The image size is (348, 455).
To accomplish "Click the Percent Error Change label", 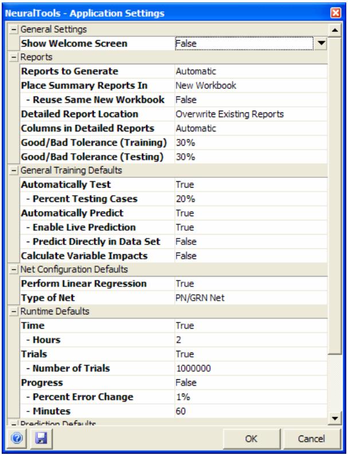I will coord(83,396).
